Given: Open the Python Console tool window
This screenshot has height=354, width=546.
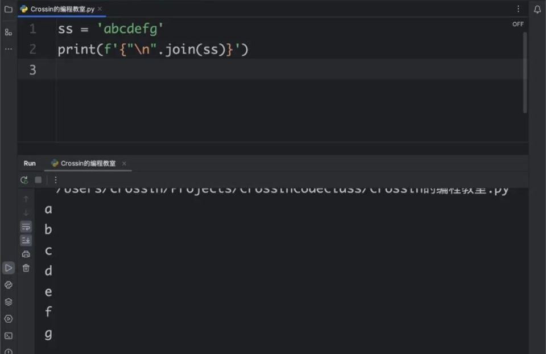Looking at the screenshot, I should [x=9, y=285].
